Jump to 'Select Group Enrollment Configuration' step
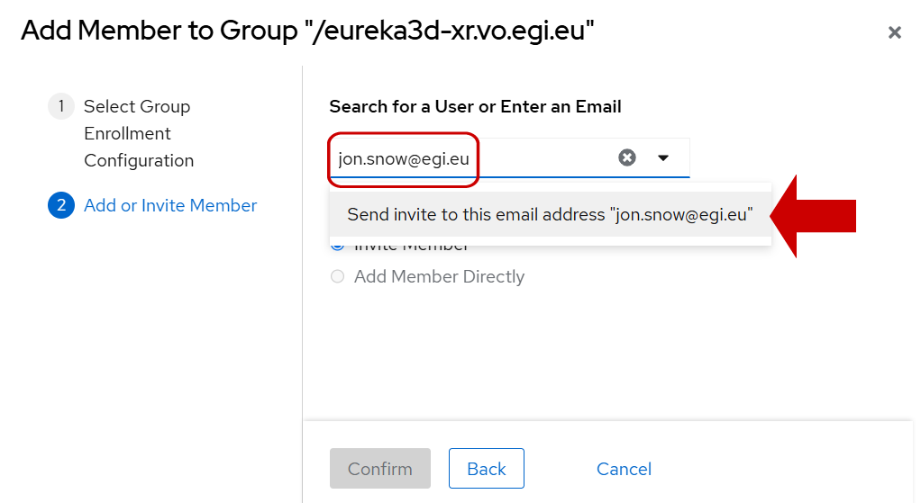921x503 pixels. 139,133
